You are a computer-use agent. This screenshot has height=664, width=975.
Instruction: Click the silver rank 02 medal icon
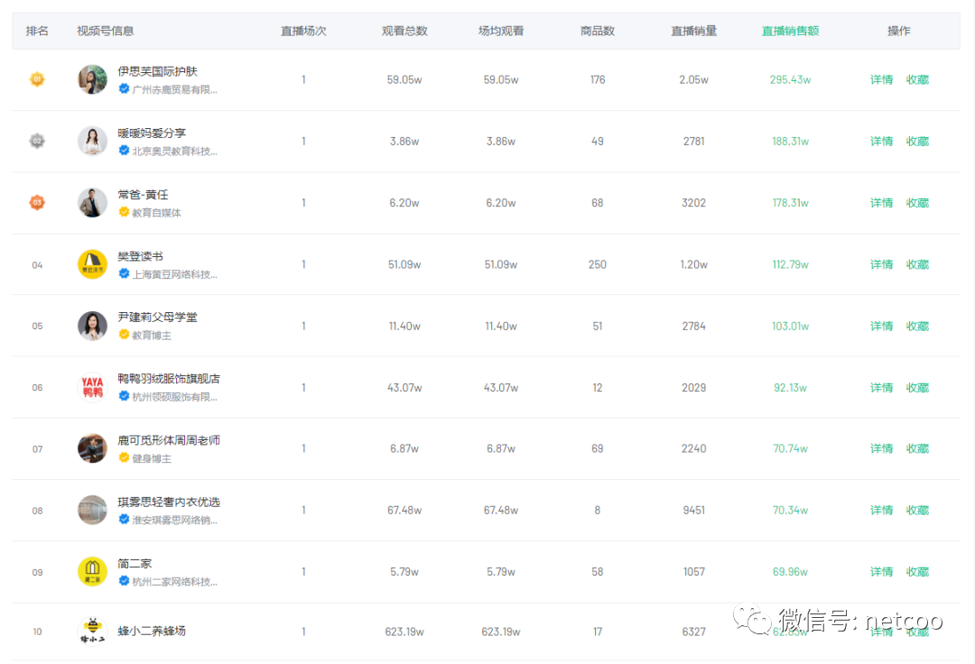point(37,141)
